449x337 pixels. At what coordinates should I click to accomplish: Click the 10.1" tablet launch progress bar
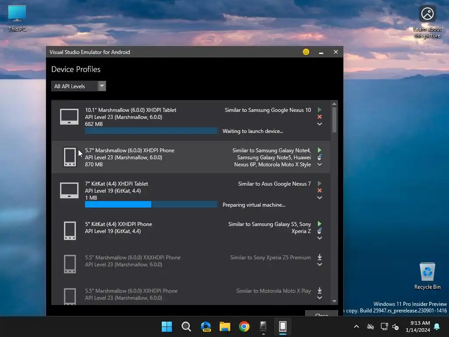click(x=151, y=131)
